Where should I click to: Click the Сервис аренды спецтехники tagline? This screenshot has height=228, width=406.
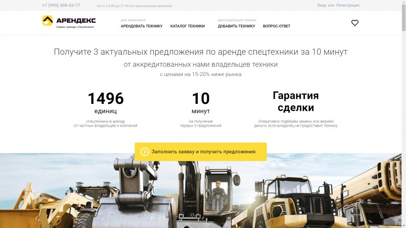click(x=75, y=27)
